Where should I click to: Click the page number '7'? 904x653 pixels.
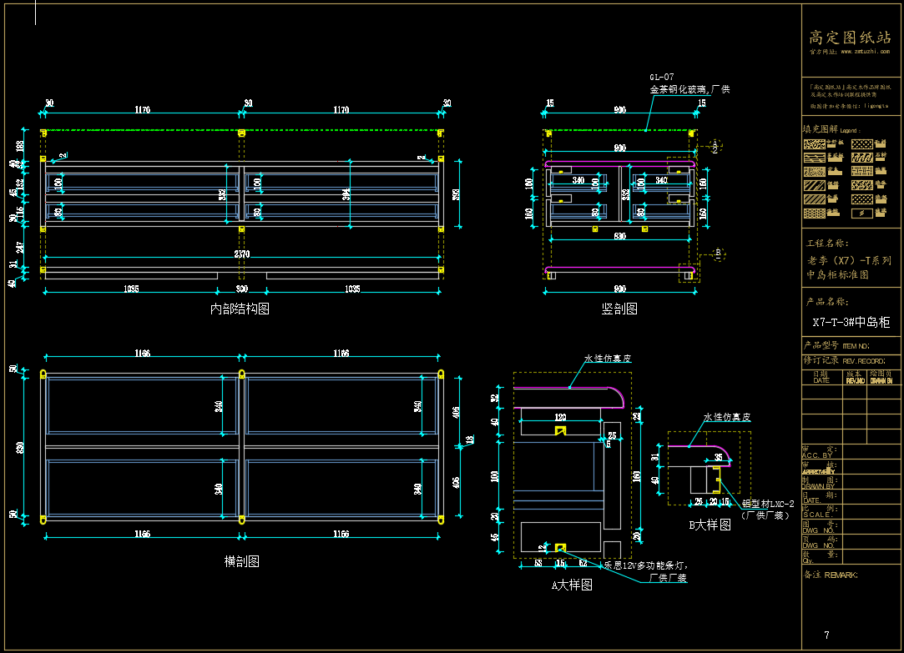click(826, 635)
